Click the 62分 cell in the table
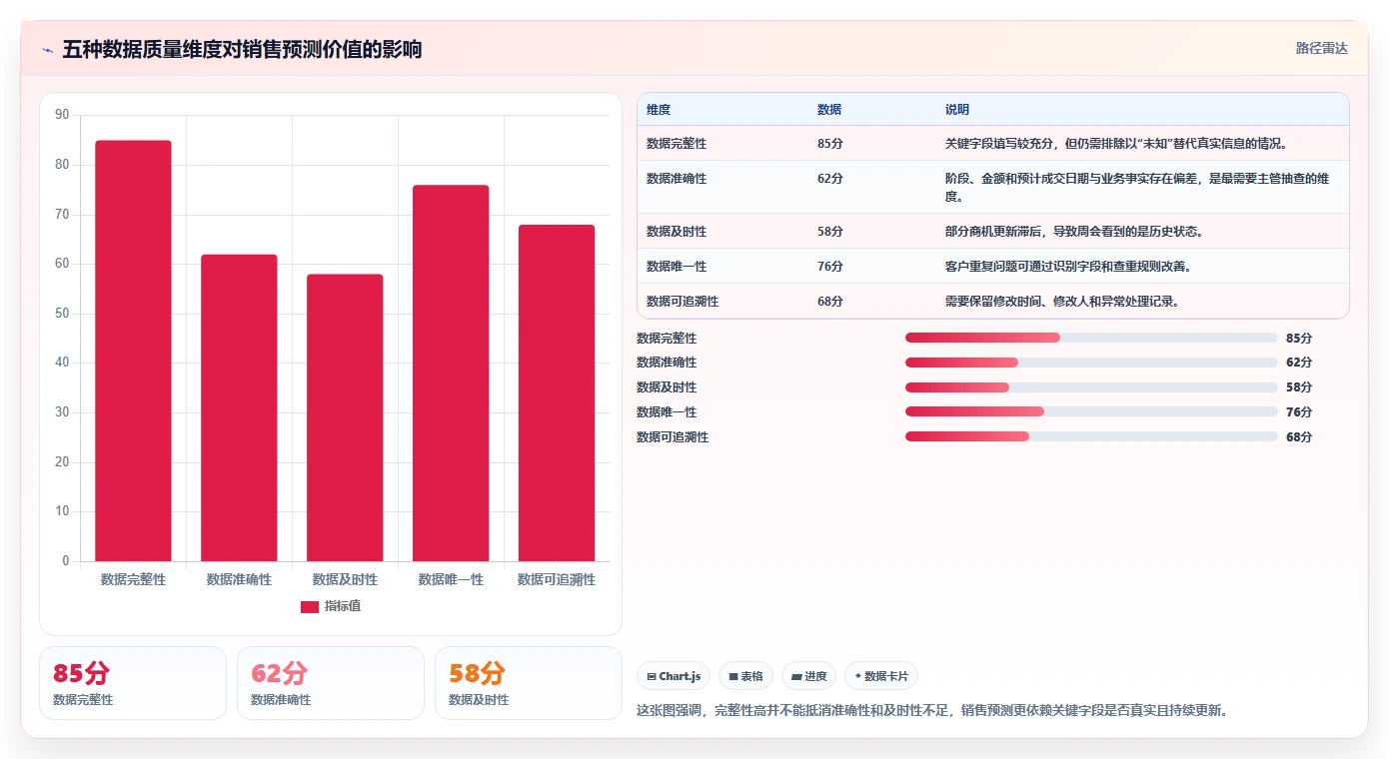Screen dimensions: 1389x759 click(830, 179)
